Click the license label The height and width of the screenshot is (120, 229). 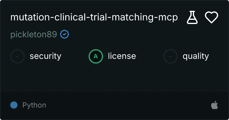coord(122,56)
